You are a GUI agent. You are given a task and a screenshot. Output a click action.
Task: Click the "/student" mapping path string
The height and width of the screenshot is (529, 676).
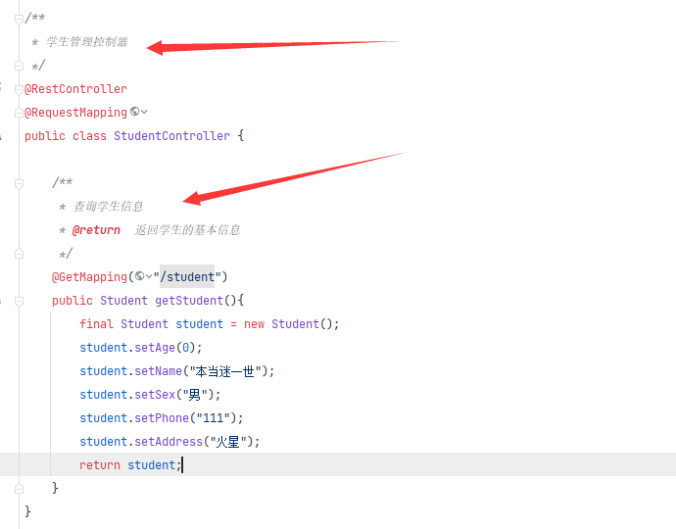[187, 277]
